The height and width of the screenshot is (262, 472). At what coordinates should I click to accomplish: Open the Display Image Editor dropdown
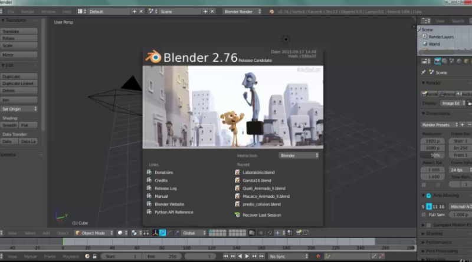[453, 103]
